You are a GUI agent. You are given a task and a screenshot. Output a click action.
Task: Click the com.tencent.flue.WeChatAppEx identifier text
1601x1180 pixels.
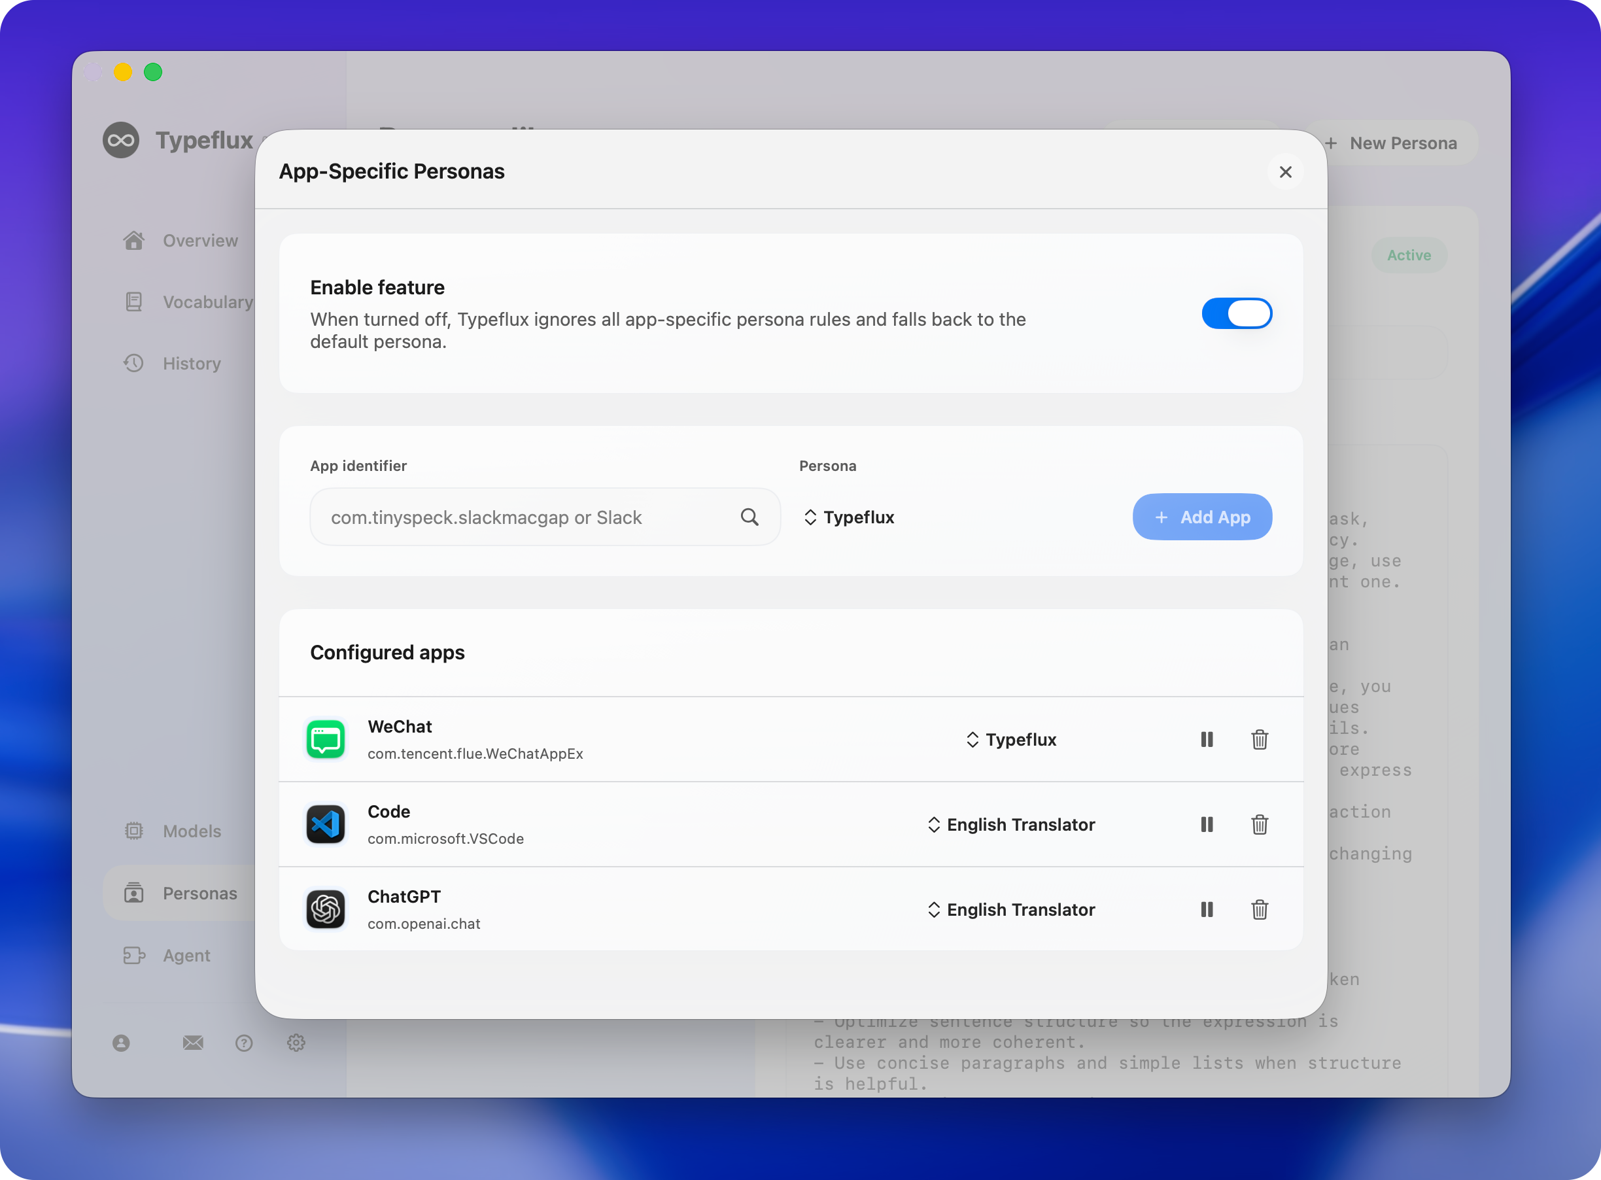pyautogui.click(x=475, y=754)
